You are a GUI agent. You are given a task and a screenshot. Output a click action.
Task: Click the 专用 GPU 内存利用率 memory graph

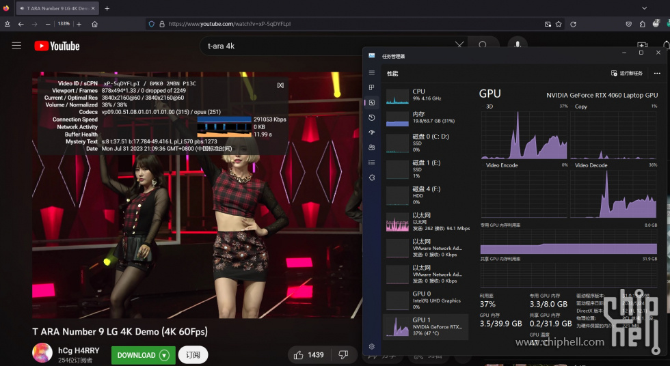click(569, 242)
